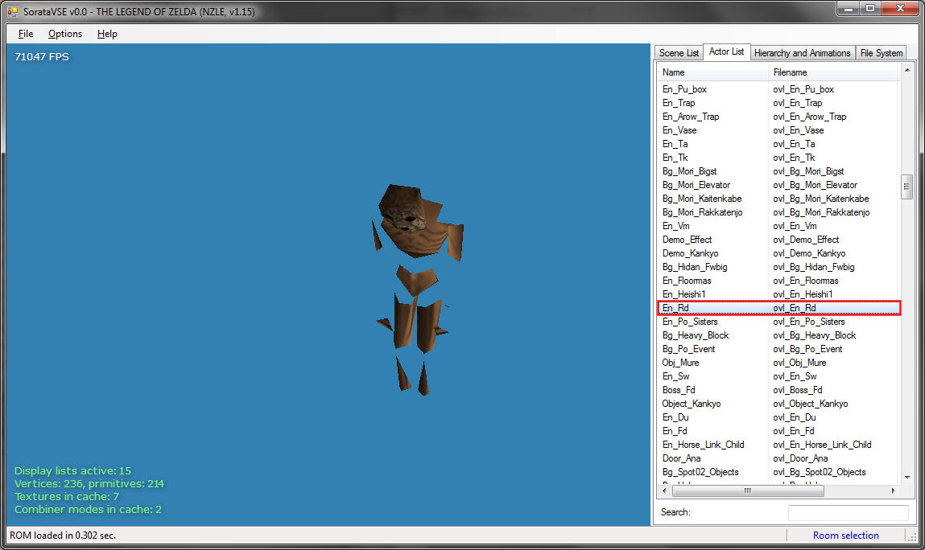Select the En_Po_Sisters actor row
The width and height of the screenshot is (925, 550).
[x=778, y=322]
